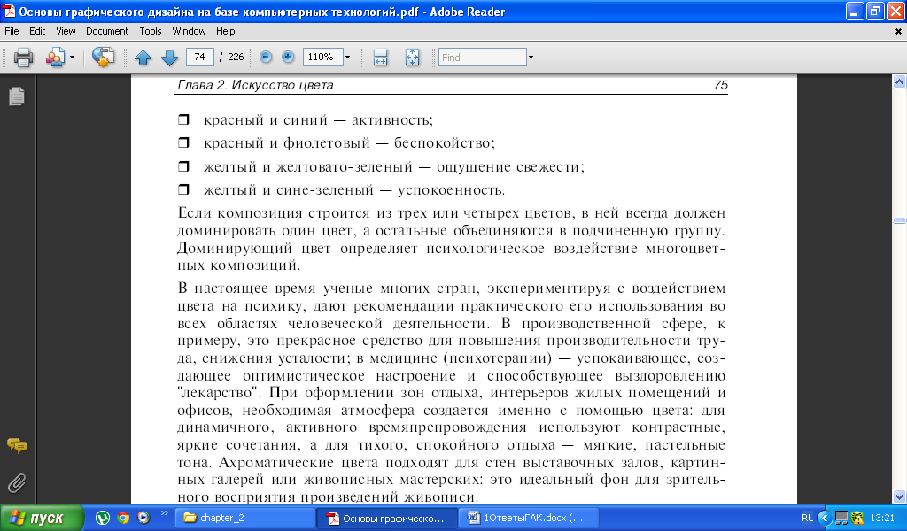This screenshot has width=907, height=531.
Task: Switch to 1ОтветыГАК.docx taskbar button
Action: [529, 518]
